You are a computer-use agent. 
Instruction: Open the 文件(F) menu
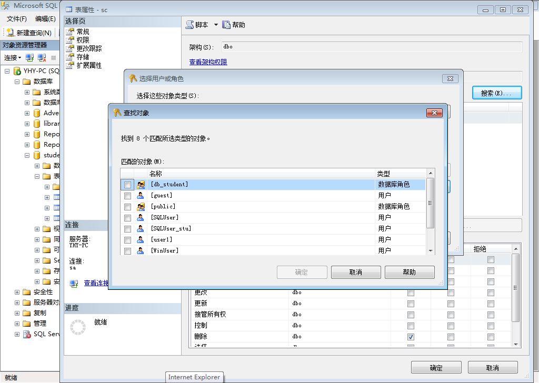coord(16,18)
